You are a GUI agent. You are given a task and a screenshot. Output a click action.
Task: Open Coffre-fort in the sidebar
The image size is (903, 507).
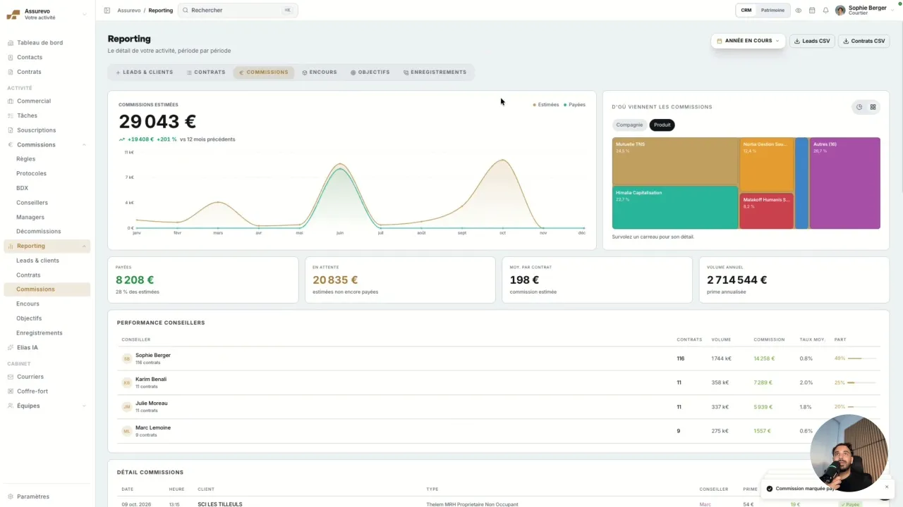click(32, 392)
